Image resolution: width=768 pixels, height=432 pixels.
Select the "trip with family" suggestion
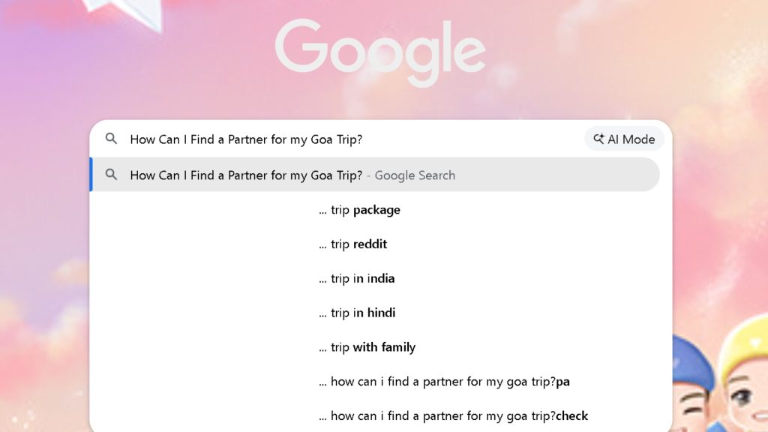tap(366, 347)
